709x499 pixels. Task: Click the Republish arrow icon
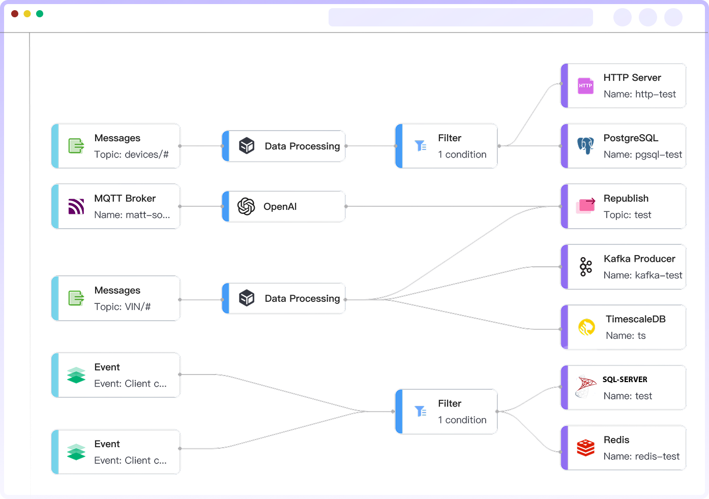(x=585, y=206)
